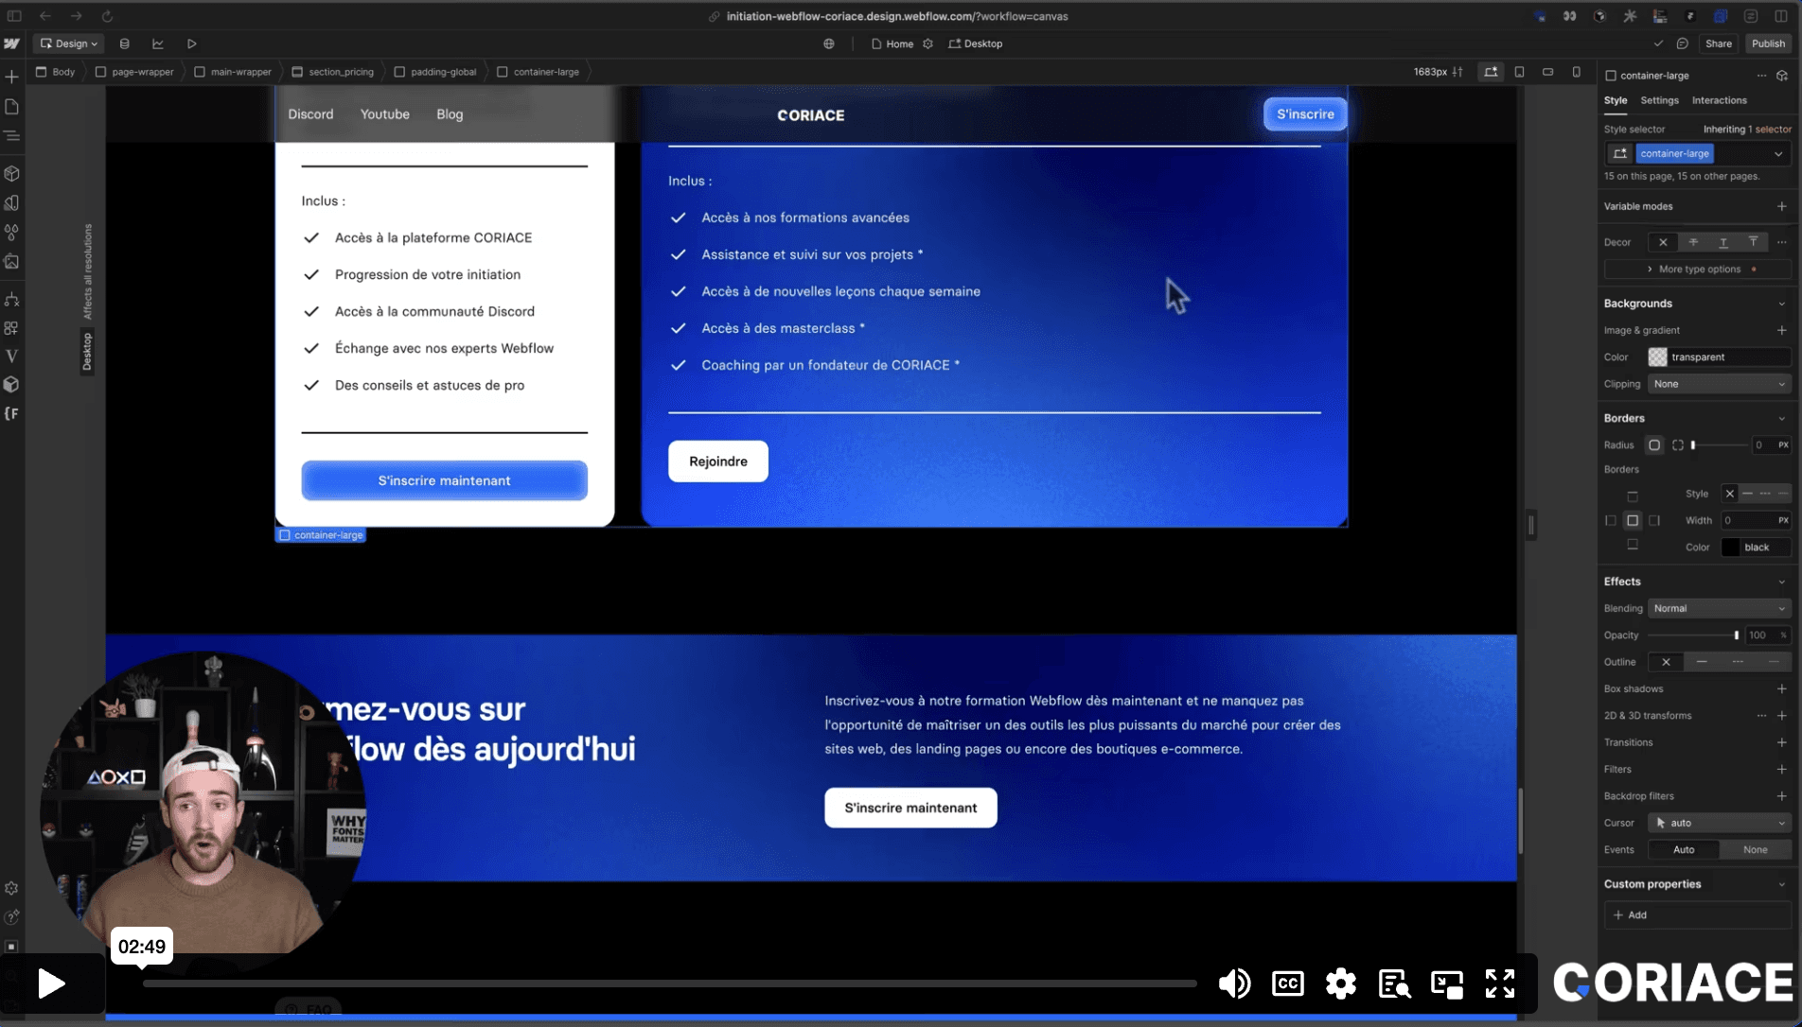Set pointer Events to Auto

coord(1684,849)
